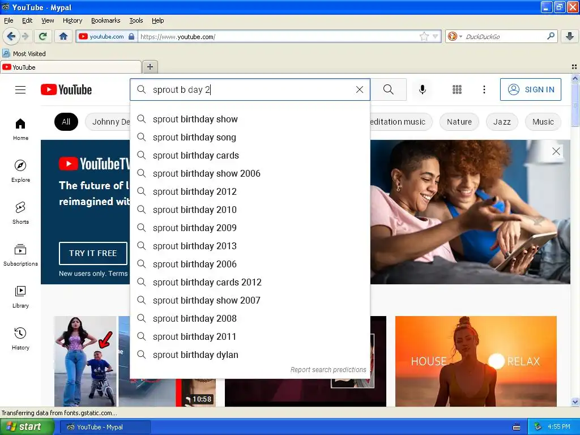This screenshot has width=580, height=435.
Task: Open History in YouTube sidebar
Action: point(20,339)
